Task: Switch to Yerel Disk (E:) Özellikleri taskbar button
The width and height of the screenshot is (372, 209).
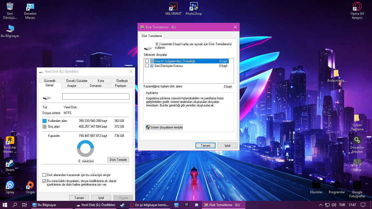Action: (96, 205)
